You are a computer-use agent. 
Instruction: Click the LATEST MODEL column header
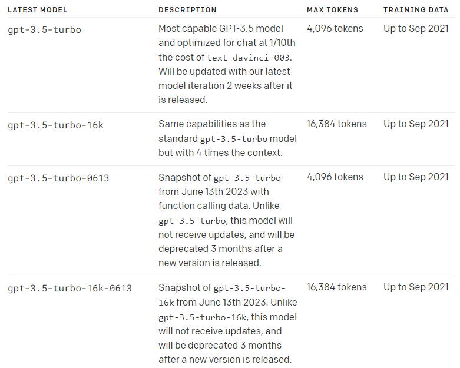(x=38, y=10)
